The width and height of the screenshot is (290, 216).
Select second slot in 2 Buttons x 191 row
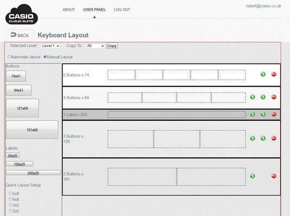pos(211,176)
